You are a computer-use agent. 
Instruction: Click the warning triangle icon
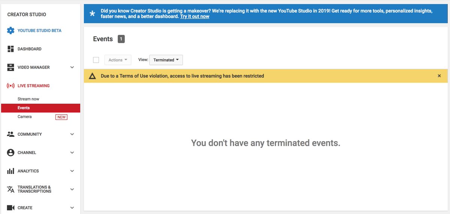tap(92, 76)
